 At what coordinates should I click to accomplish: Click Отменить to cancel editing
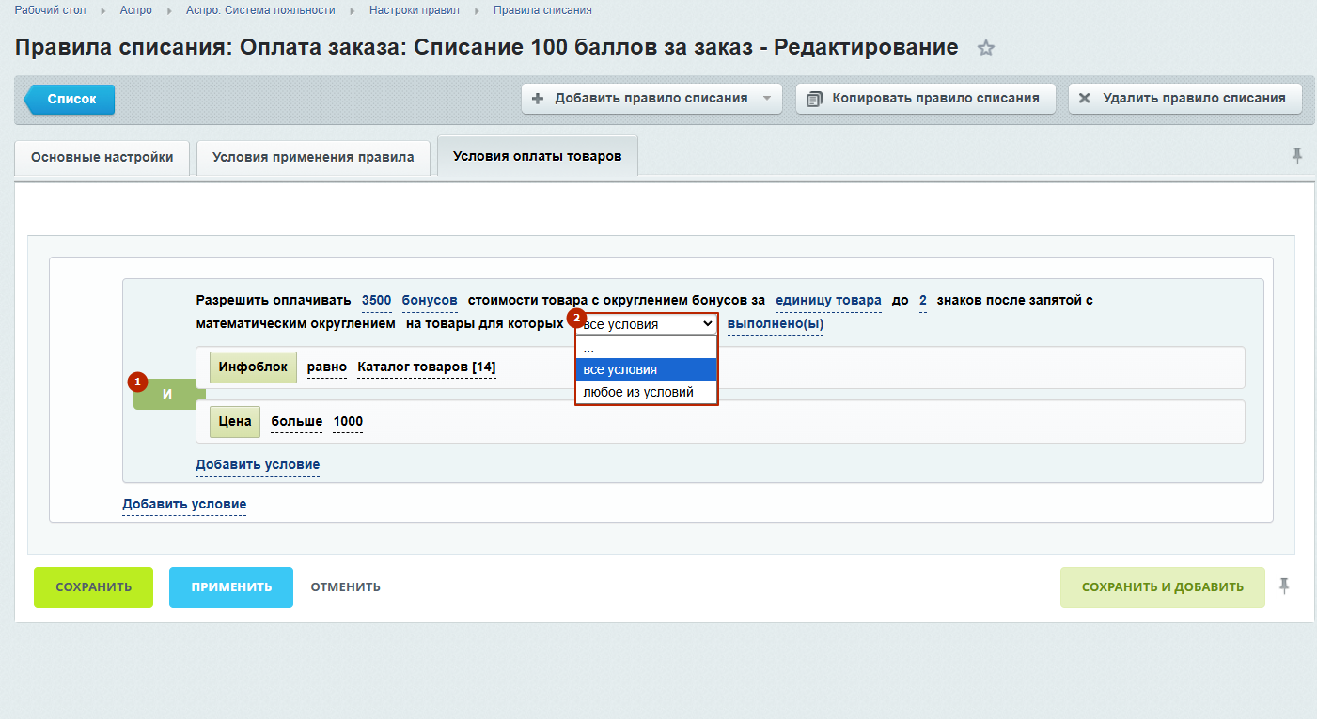point(345,587)
